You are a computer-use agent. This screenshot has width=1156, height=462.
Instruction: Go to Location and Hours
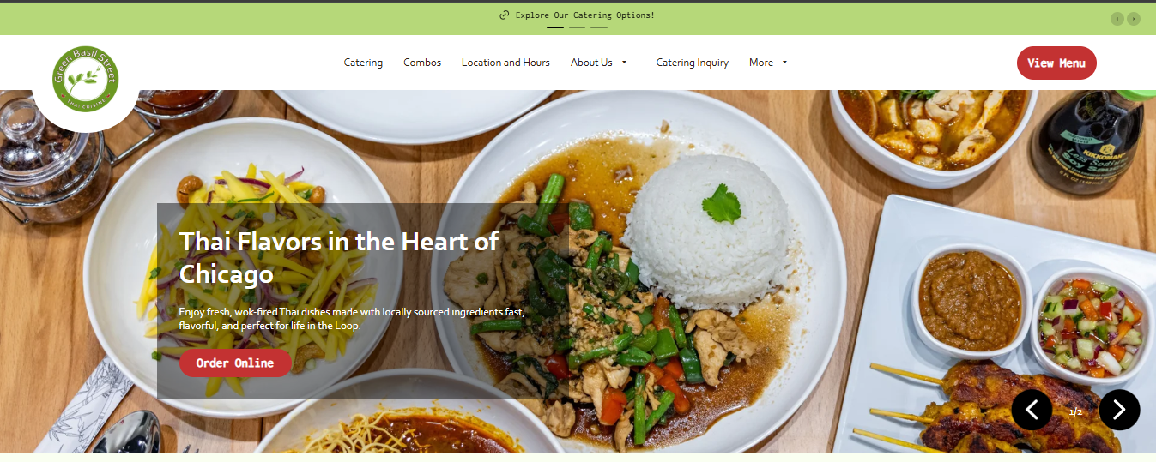point(505,63)
